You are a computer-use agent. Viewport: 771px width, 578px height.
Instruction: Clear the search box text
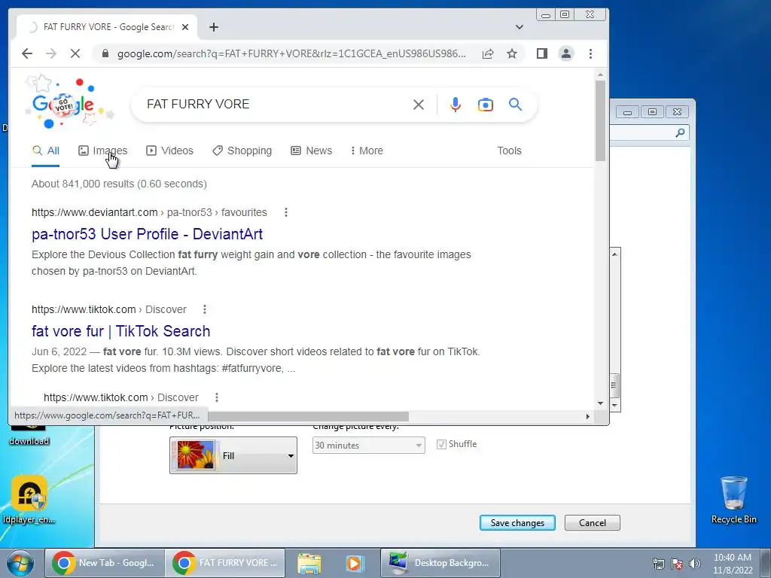pyautogui.click(x=419, y=104)
